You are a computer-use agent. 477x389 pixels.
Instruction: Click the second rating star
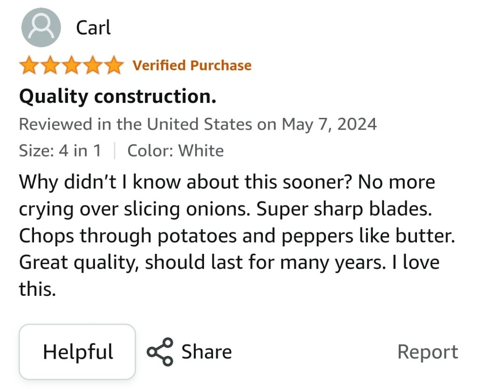[50, 65]
